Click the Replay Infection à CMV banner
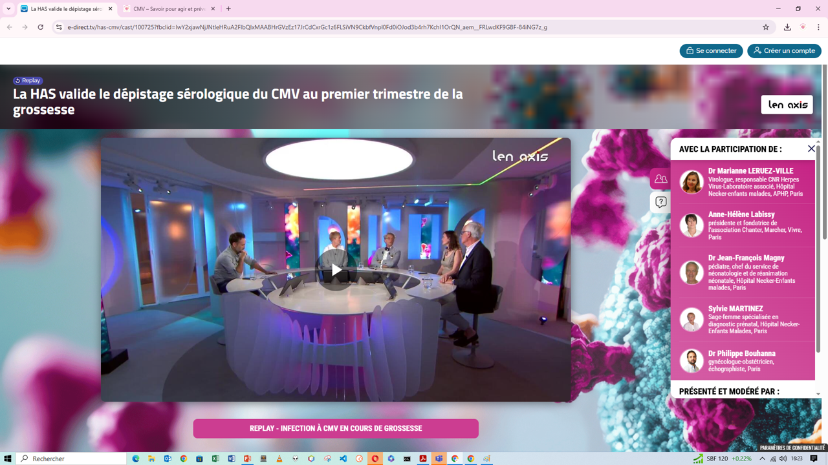Image resolution: width=828 pixels, height=465 pixels. point(336,428)
